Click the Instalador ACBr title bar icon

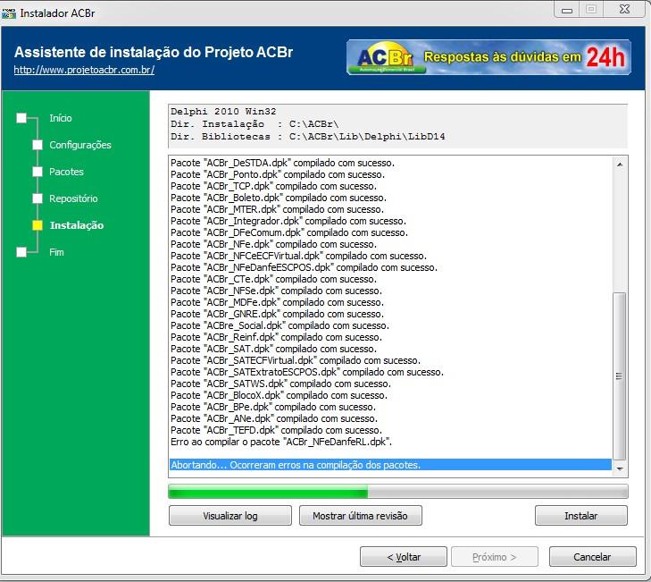tap(9, 13)
